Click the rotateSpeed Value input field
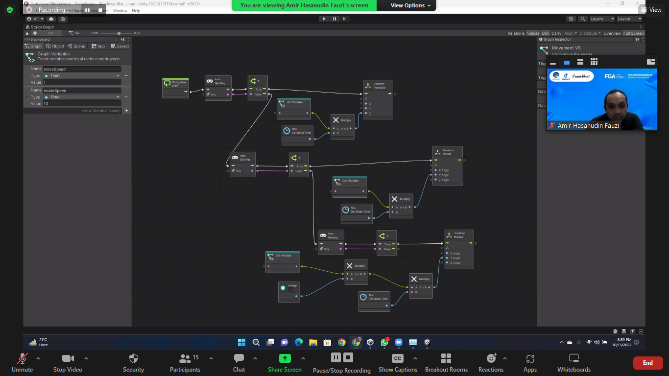 coord(82,104)
